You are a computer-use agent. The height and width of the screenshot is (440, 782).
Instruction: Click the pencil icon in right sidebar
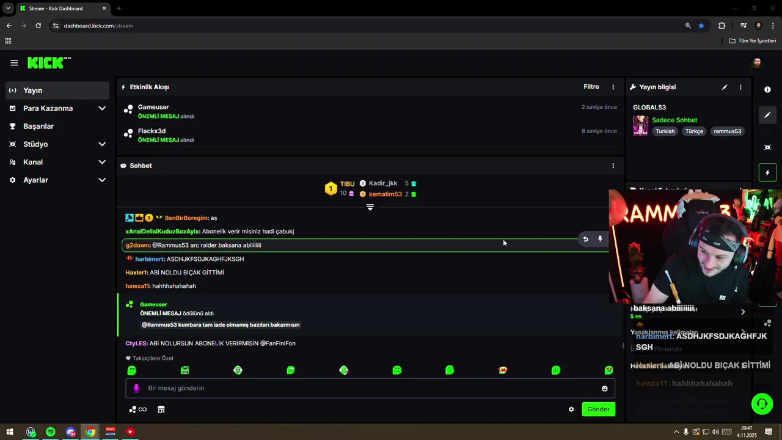[767, 115]
